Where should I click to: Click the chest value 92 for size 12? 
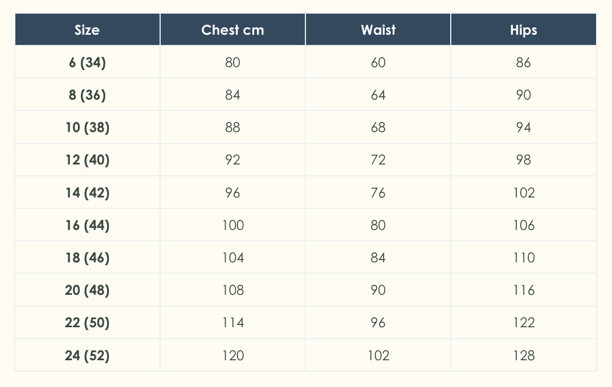tap(232, 160)
